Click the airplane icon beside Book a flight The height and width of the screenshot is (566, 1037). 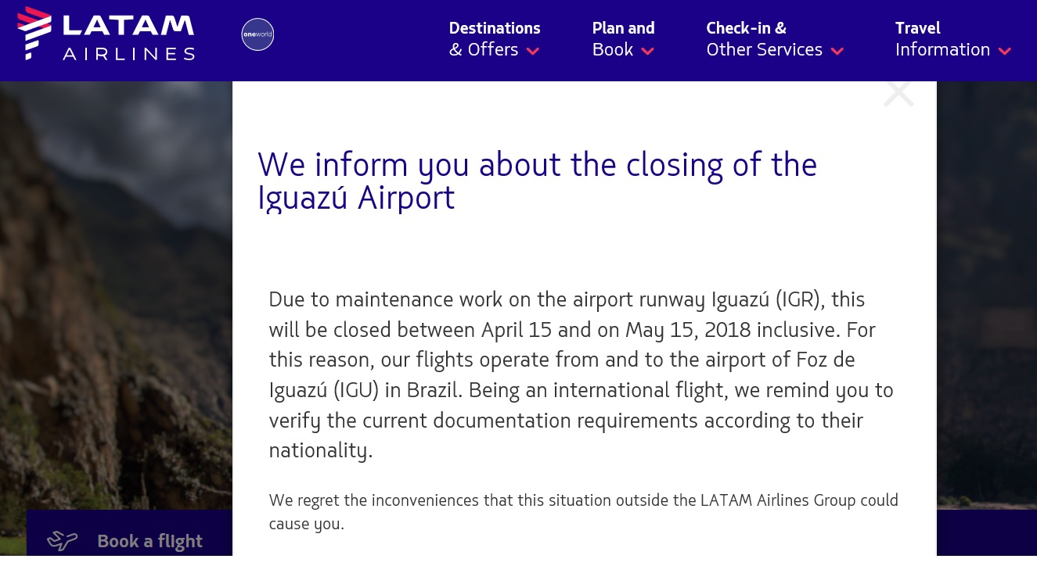[63, 540]
